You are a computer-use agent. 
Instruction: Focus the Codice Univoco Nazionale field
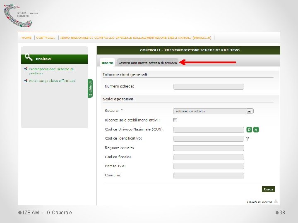pos(209,130)
